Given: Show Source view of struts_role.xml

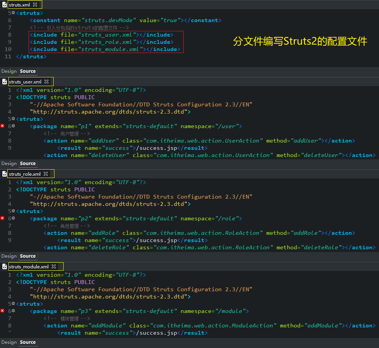Looking at the screenshot, I should pyautogui.click(x=28, y=256).
